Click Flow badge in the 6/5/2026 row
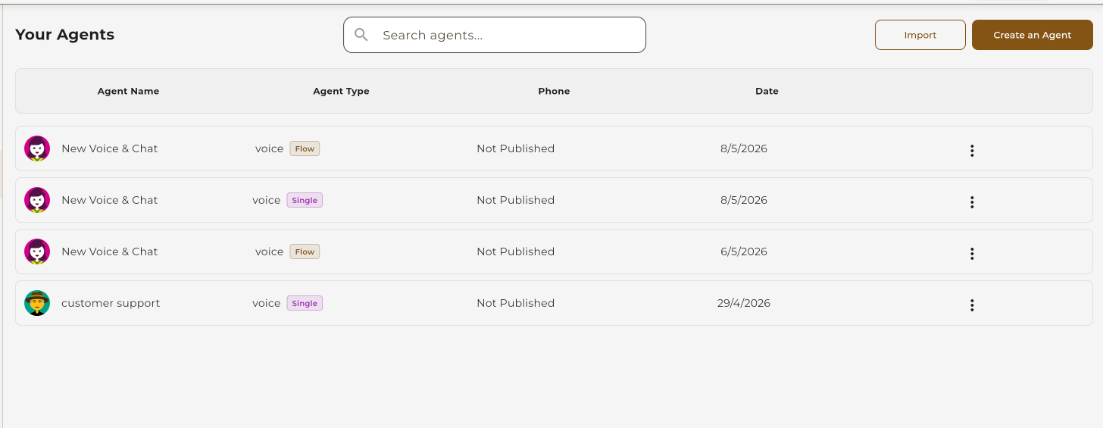This screenshot has width=1103, height=428. (x=305, y=251)
